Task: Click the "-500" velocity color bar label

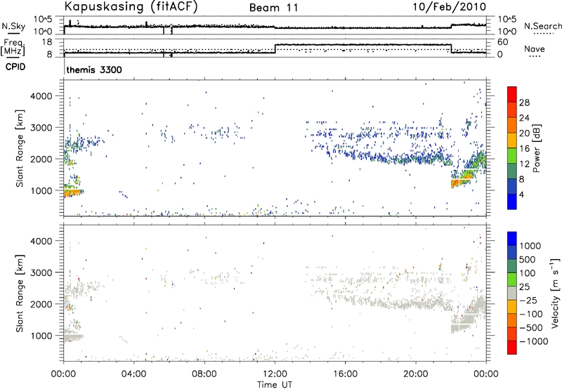Action: [x=531, y=327]
